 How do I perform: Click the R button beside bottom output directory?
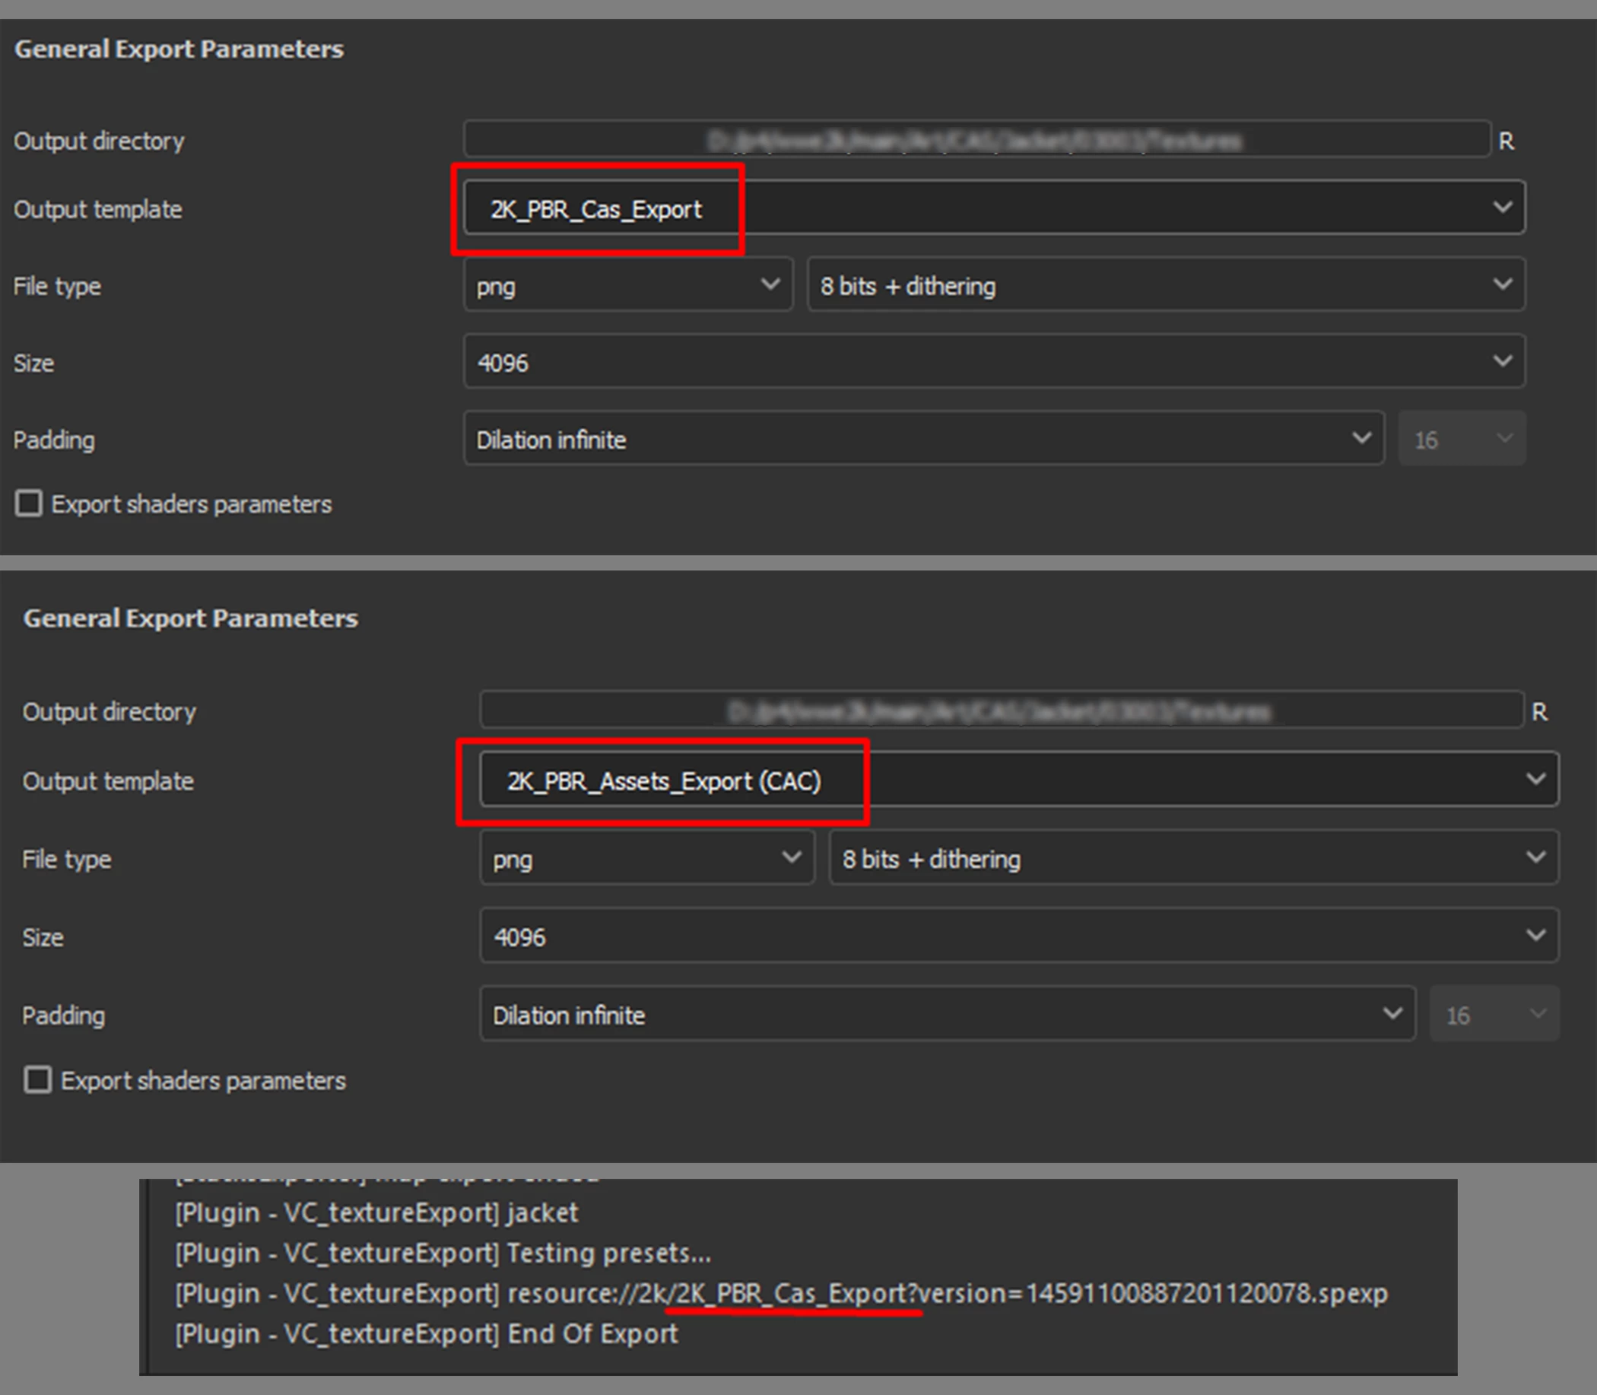[x=1538, y=711]
